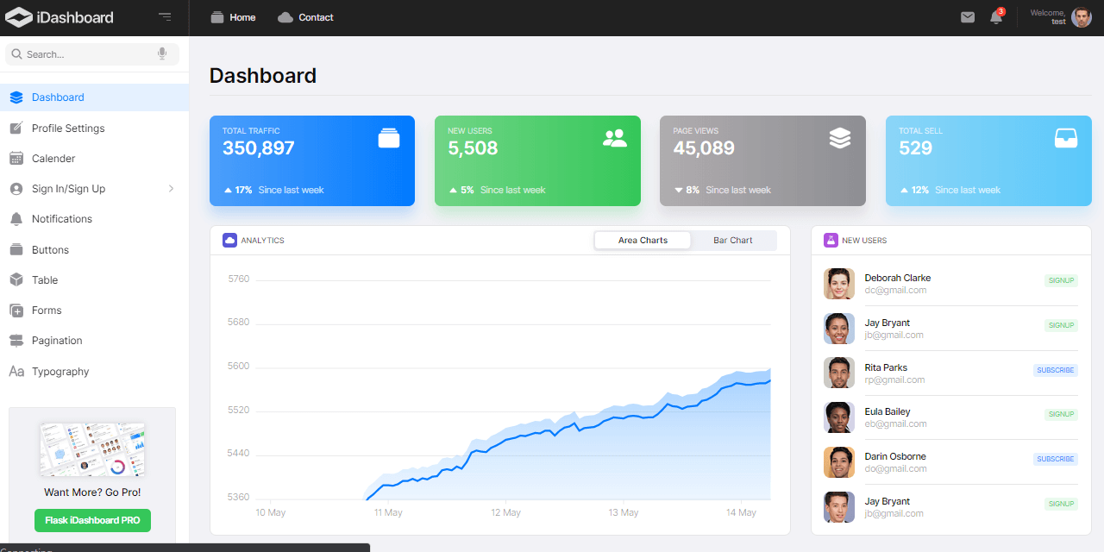Viewport: 1104px width, 552px height.
Task: Click the Page Views layers icon
Action: click(840, 138)
